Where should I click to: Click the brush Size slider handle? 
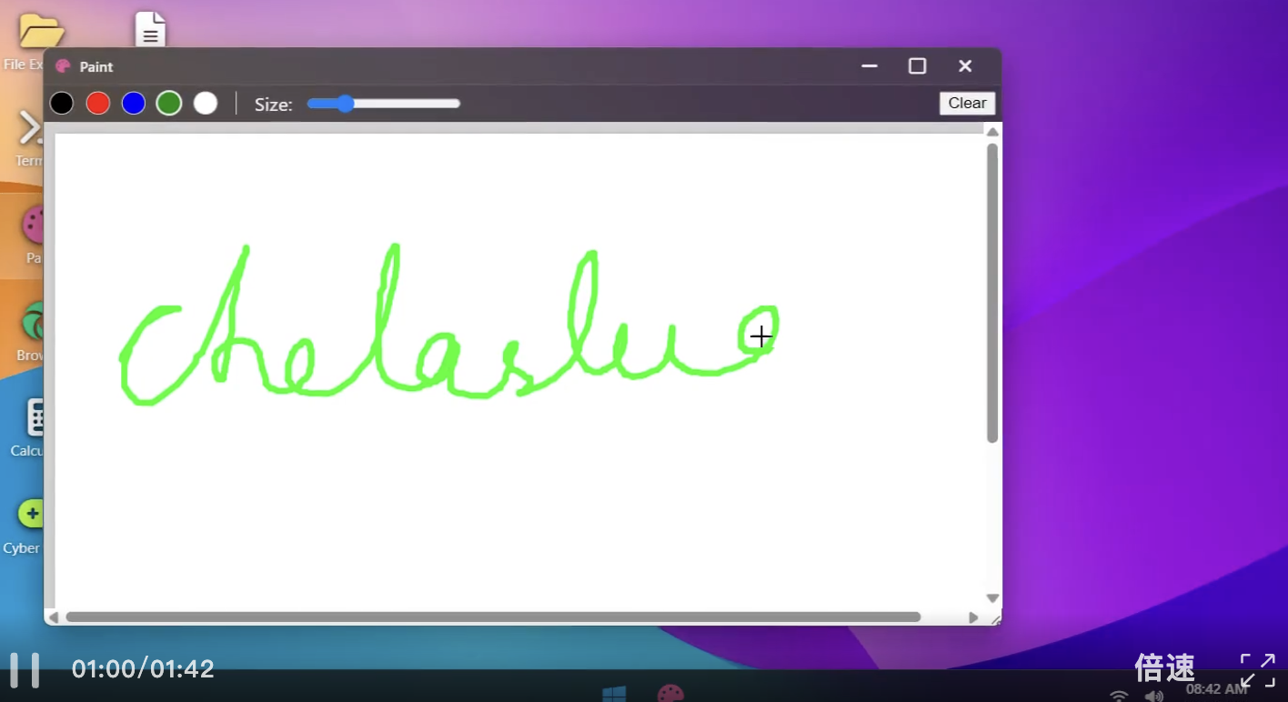(344, 104)
